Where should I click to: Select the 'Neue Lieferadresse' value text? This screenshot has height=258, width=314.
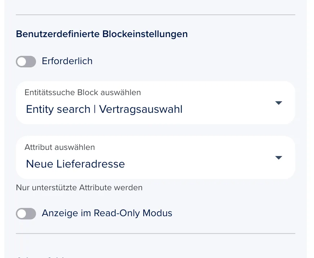click(76, 164)
